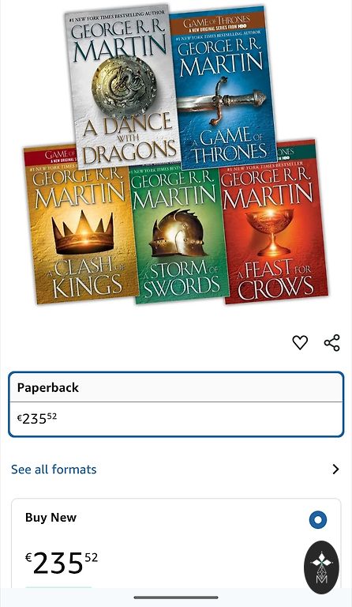This screenshot has width=352, height=607.
Task: Select the Buy New radio button
Action: (317, 520)
